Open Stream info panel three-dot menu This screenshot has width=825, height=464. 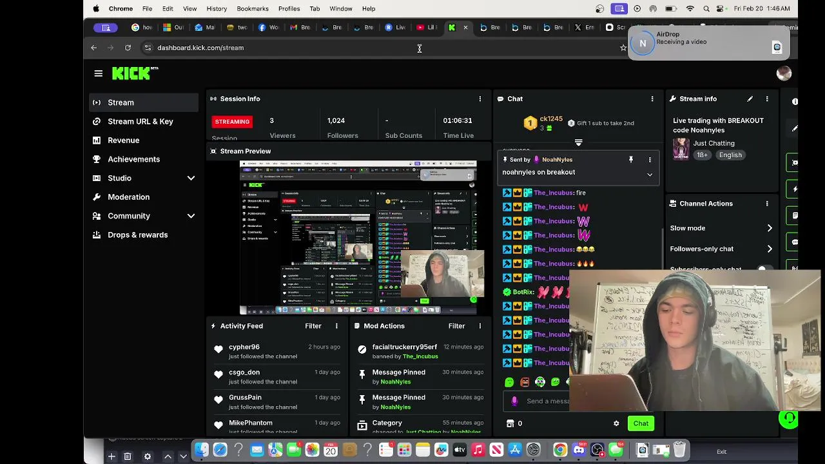(x=767, y=99)
